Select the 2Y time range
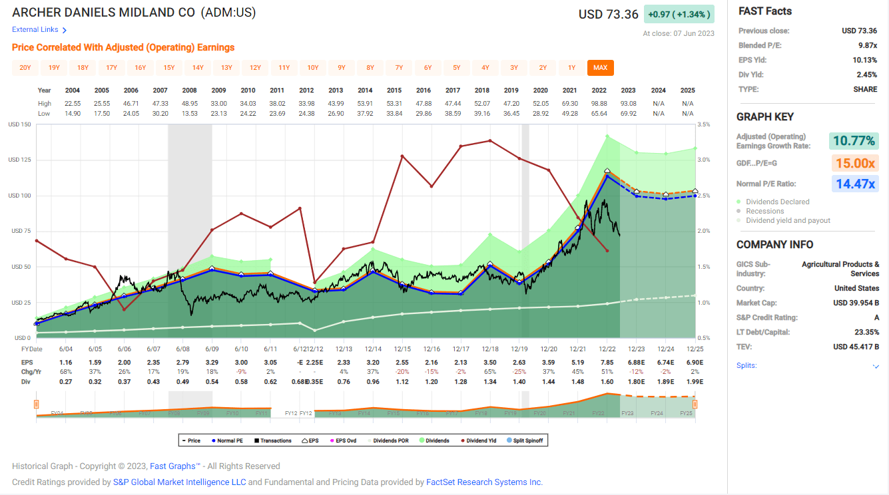 tap(543, 68)
